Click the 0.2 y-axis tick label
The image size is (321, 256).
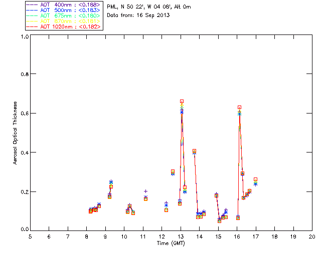tap(25, 192)
